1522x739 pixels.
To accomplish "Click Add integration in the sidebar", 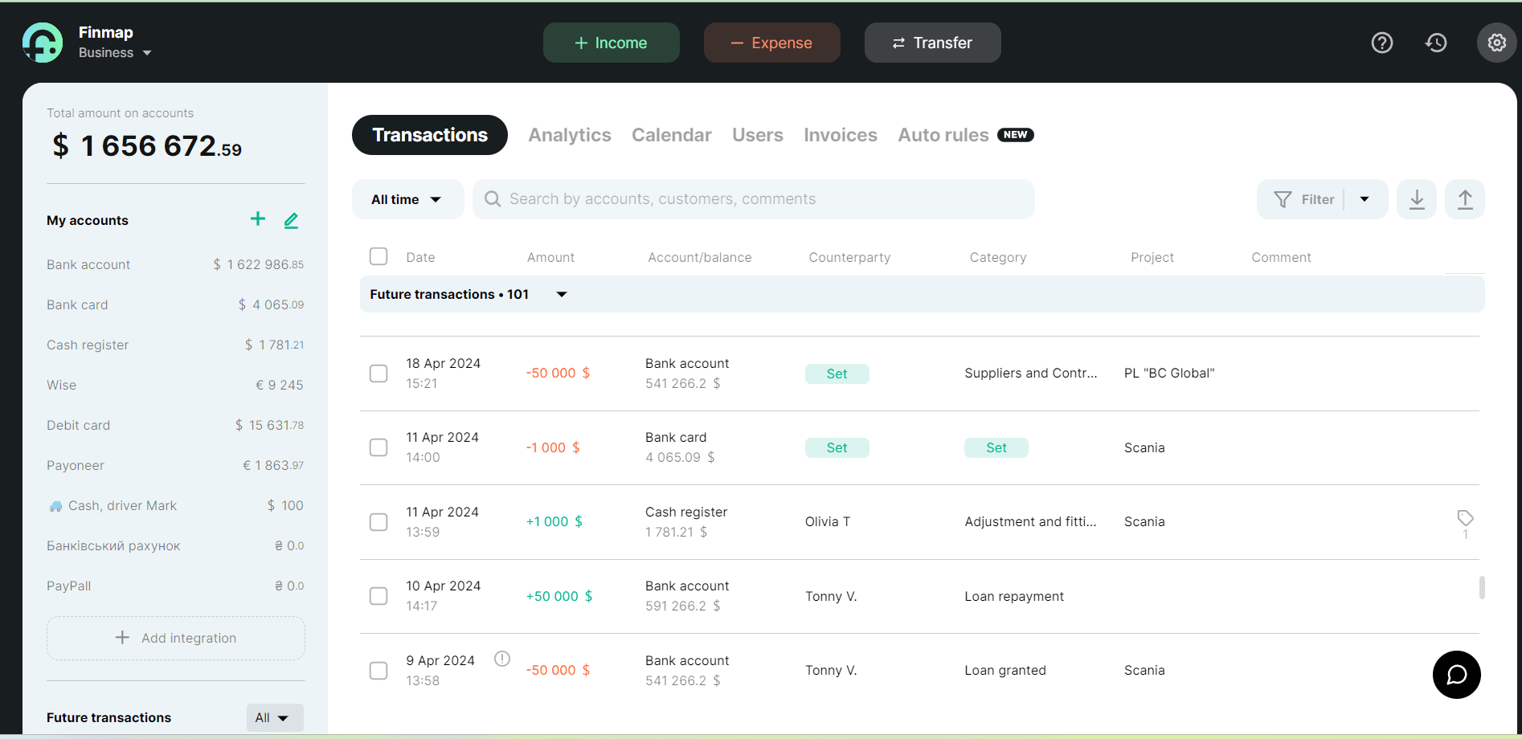I will pos(175,637).
